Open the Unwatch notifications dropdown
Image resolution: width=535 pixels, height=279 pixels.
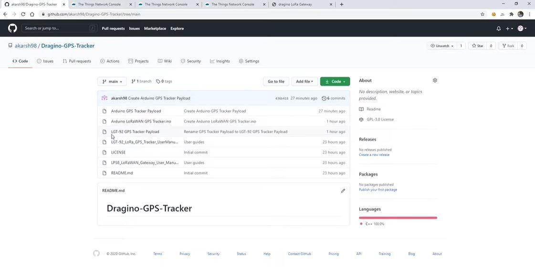pos(442,46)
